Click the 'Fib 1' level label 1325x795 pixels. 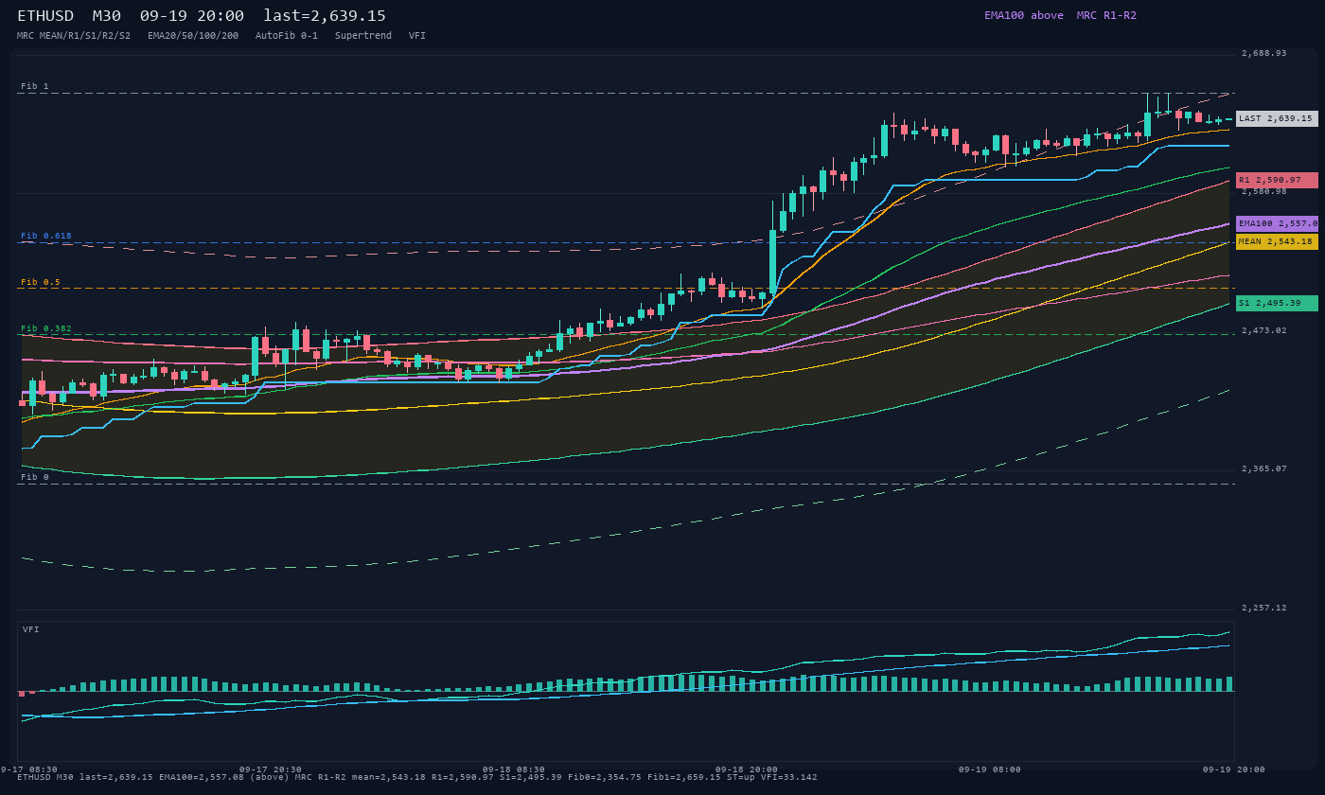pos(35,86)
